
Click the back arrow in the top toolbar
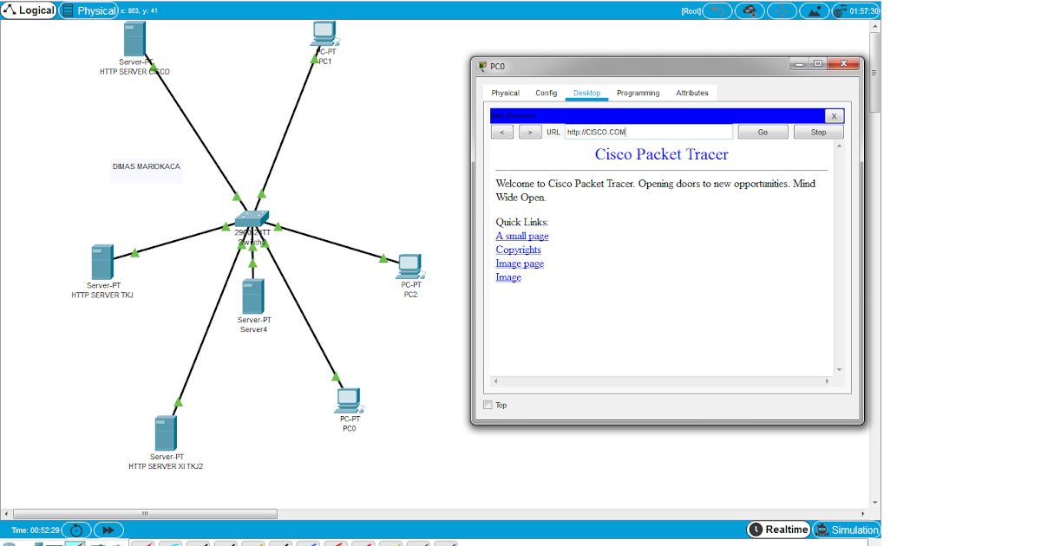click(x=717, y=10)
